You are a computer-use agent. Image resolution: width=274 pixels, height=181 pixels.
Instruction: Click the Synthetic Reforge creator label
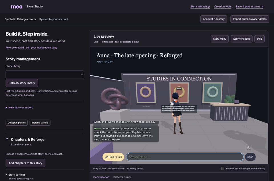click(x=21, y=19)
